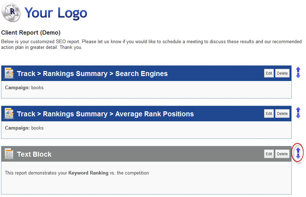Click the Text Block document icon

pos(9,154)
